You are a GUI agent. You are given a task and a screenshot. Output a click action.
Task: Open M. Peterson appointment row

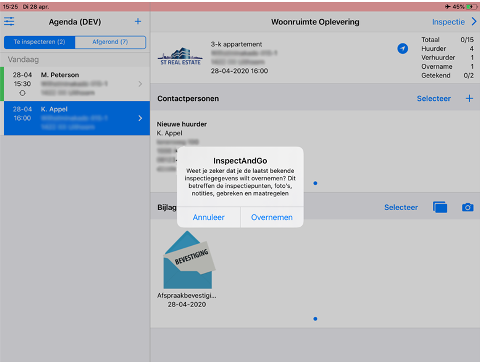(75, 84)
